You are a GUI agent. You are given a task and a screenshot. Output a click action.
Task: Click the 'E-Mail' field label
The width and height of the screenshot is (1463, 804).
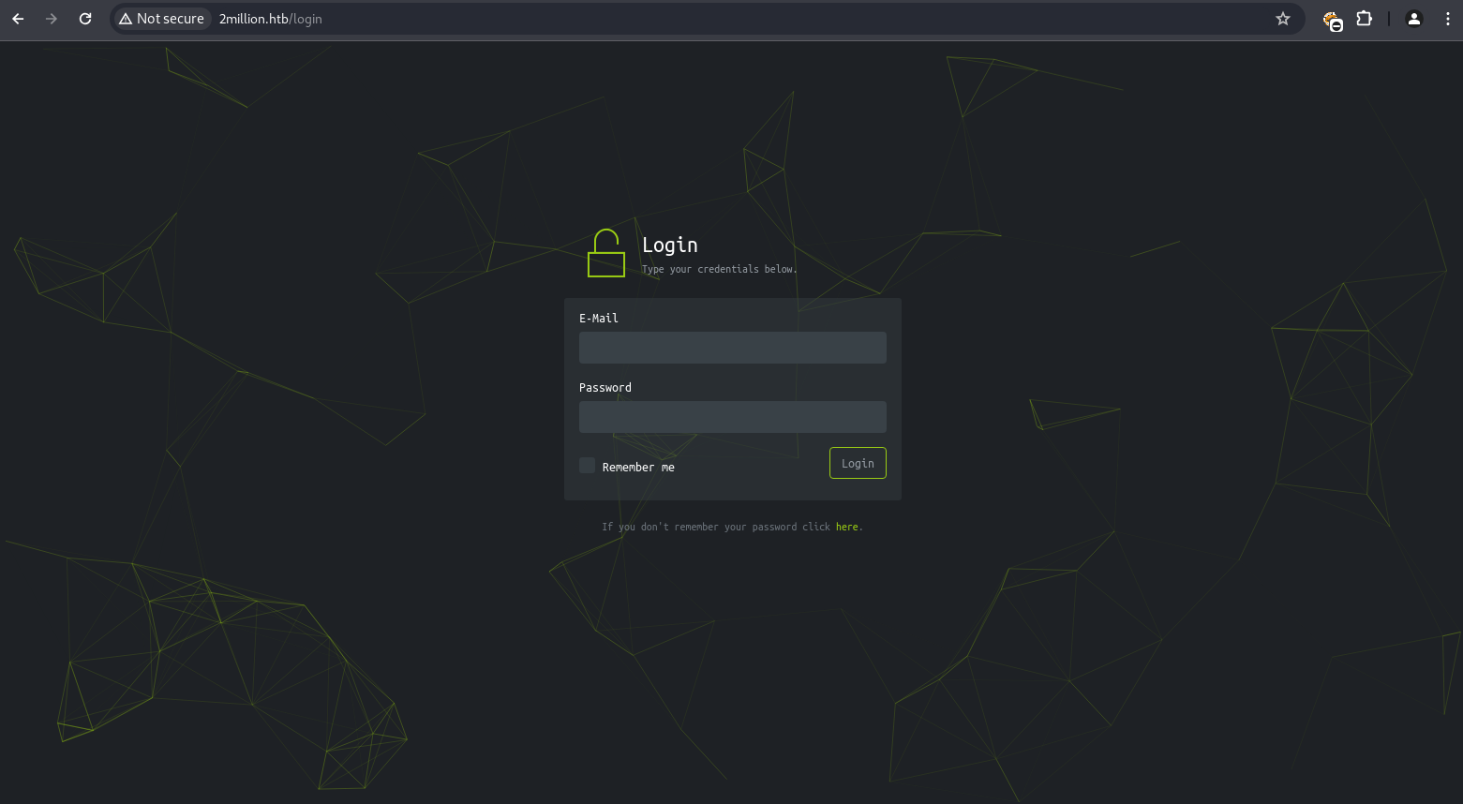(x=598, y=319)
